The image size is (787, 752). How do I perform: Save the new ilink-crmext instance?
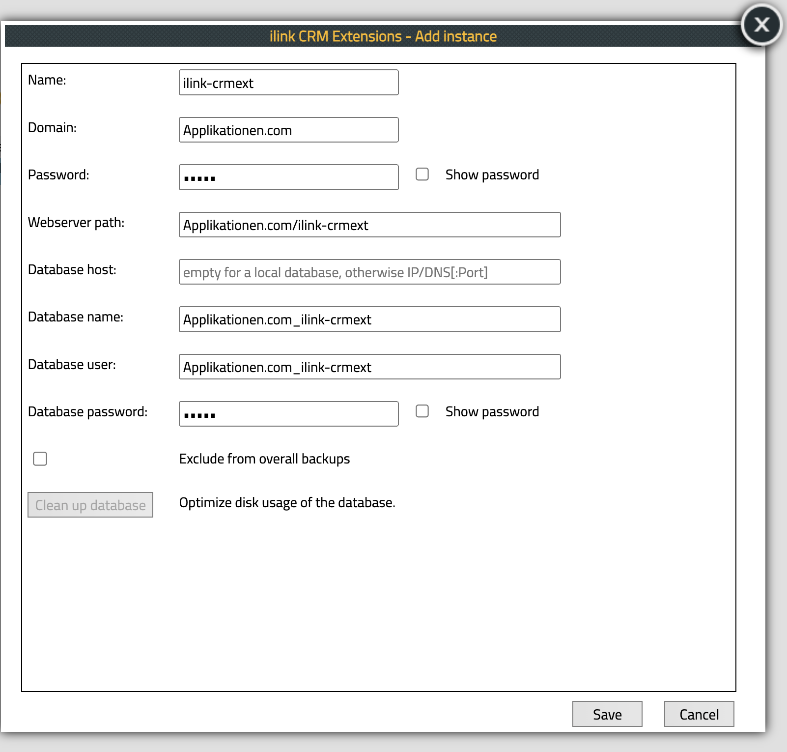coord(607,714)
